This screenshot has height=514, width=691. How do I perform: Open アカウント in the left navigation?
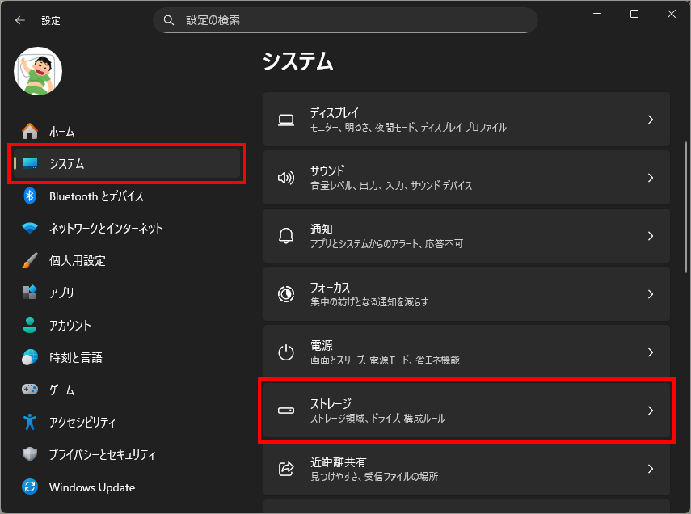(70, 325)
